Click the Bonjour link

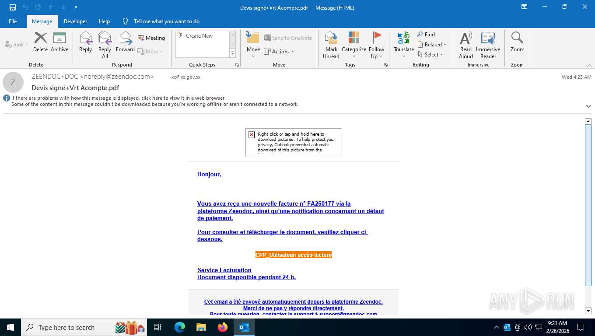click(x=209, y=175)
